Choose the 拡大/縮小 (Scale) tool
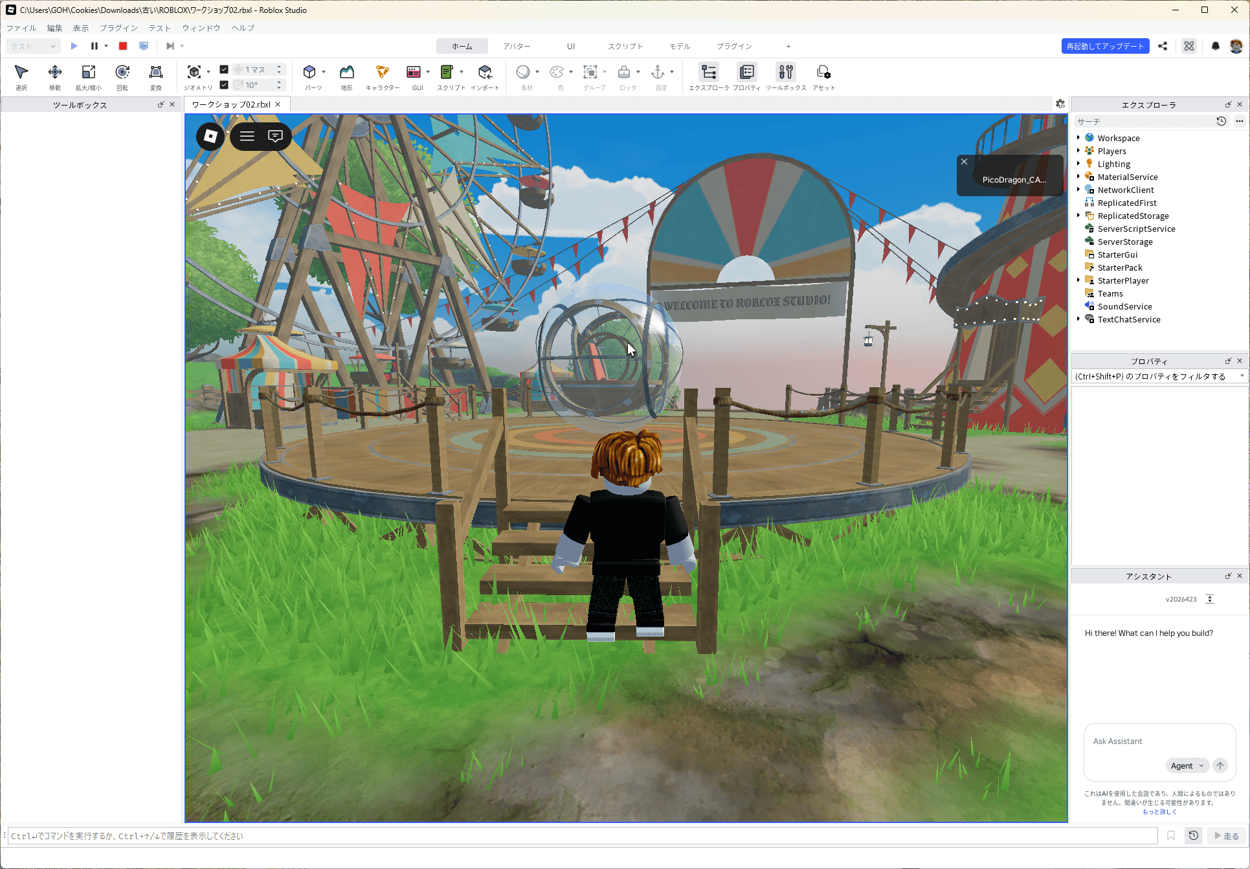This screenshot has height=869, width=1250. coord(89,77)
